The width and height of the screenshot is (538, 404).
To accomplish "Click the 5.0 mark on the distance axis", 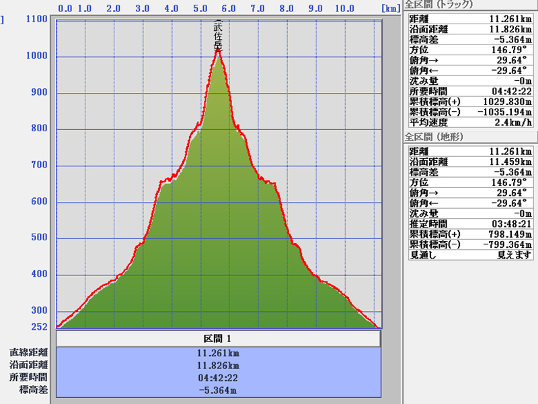I will click(x=200, y=9).
